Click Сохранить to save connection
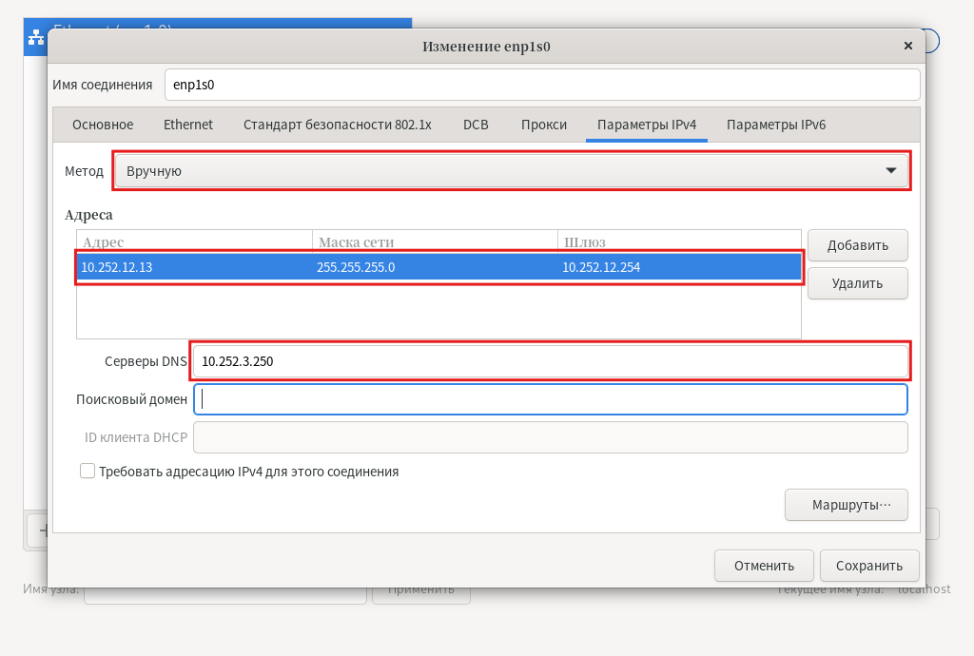The height and width of the screenshot is (656, 974). click(x=869, y=566)
